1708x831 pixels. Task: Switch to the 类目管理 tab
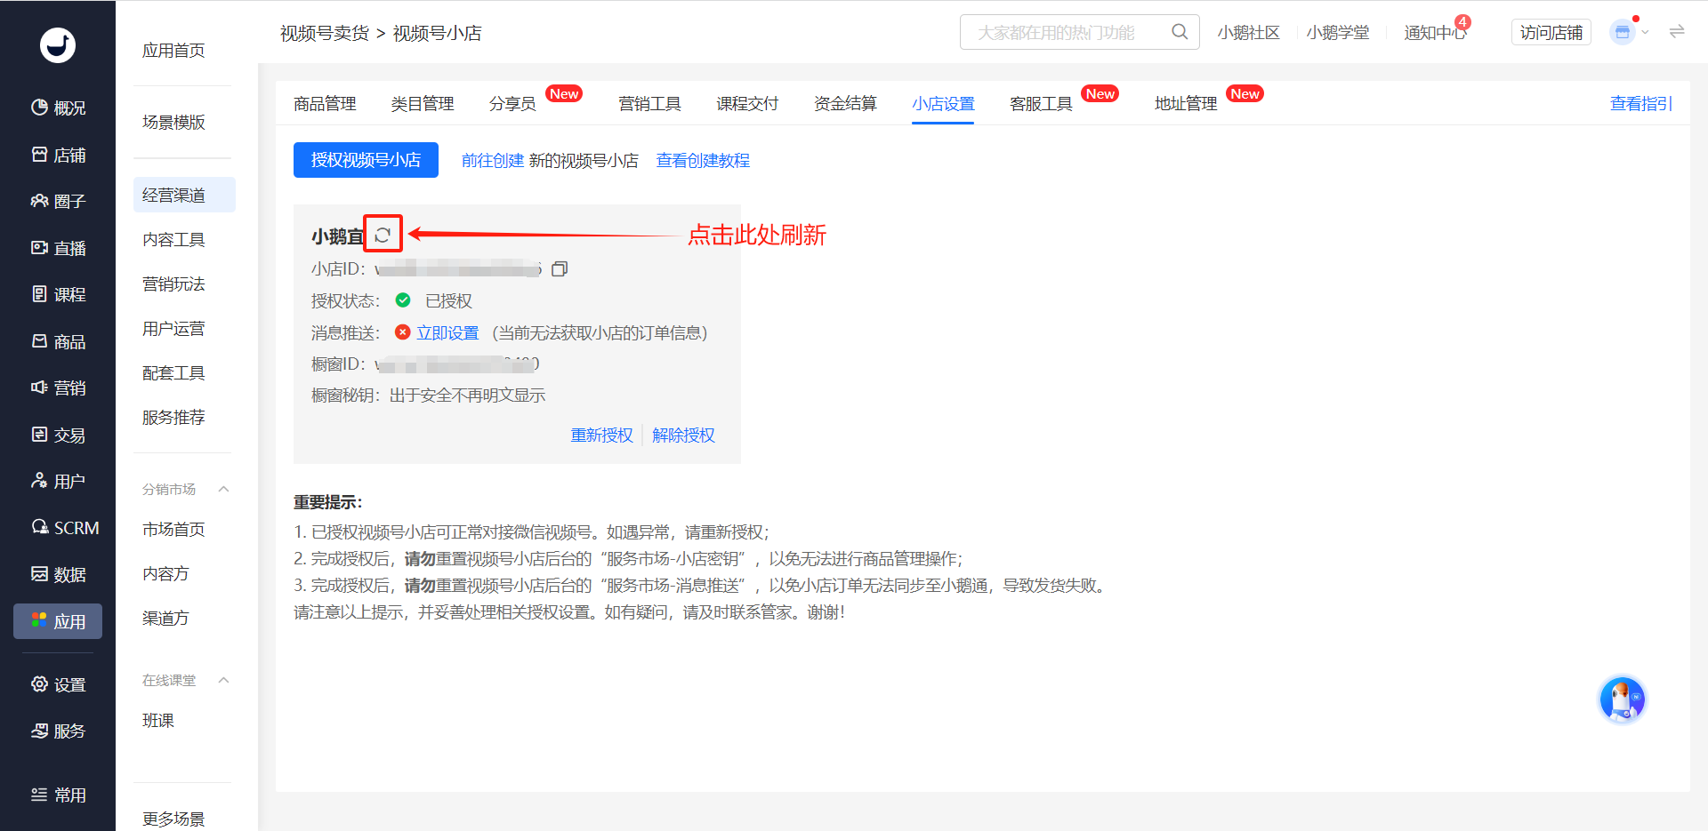point(423,104)
